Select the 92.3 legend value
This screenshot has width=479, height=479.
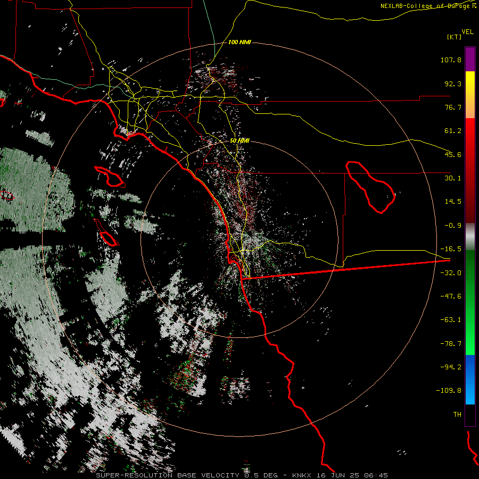click(x=453, y=84)
